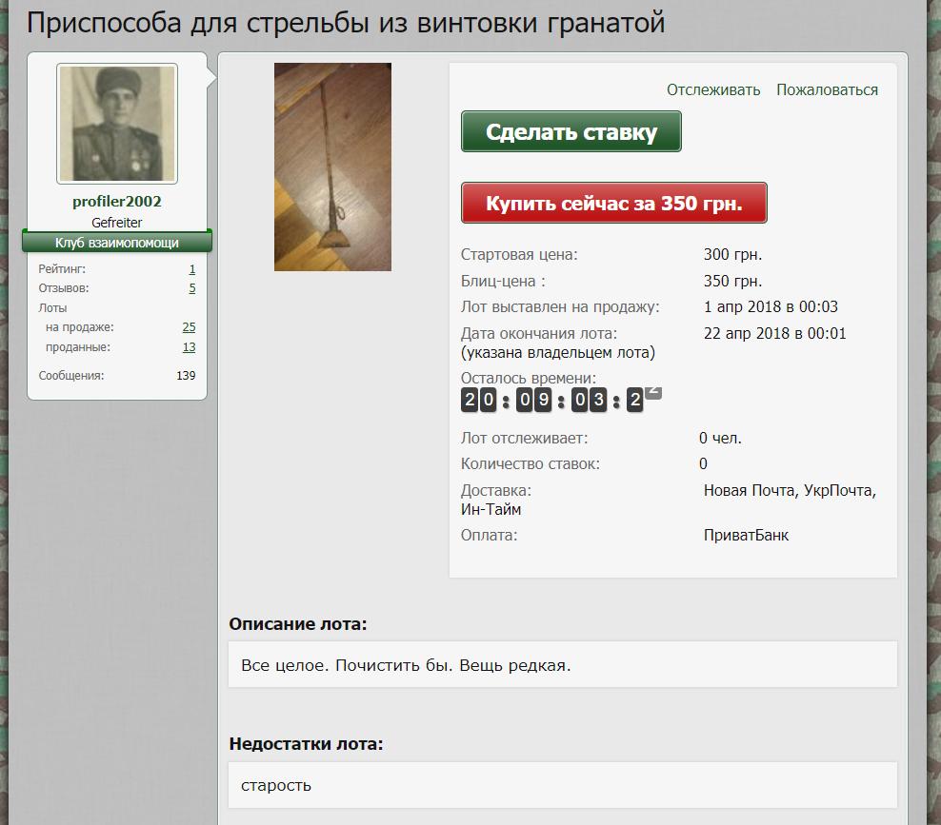Open the 25 lots on sale
Screen dimensions: 941x825
[189, 327]
